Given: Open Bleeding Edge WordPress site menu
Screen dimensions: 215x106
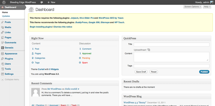Looking at the screenshot, I should tap(23, 2).
